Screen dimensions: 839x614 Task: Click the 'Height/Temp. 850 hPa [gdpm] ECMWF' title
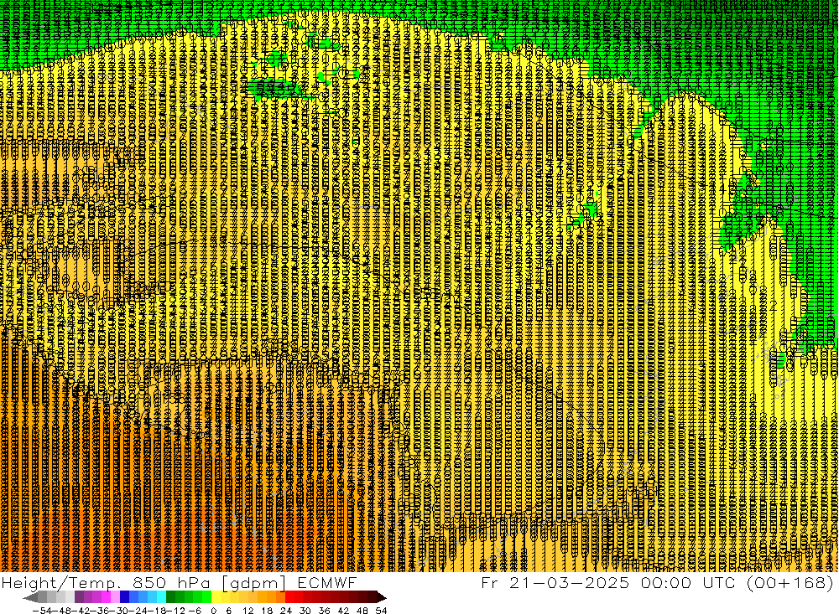[x=179, y=582]
